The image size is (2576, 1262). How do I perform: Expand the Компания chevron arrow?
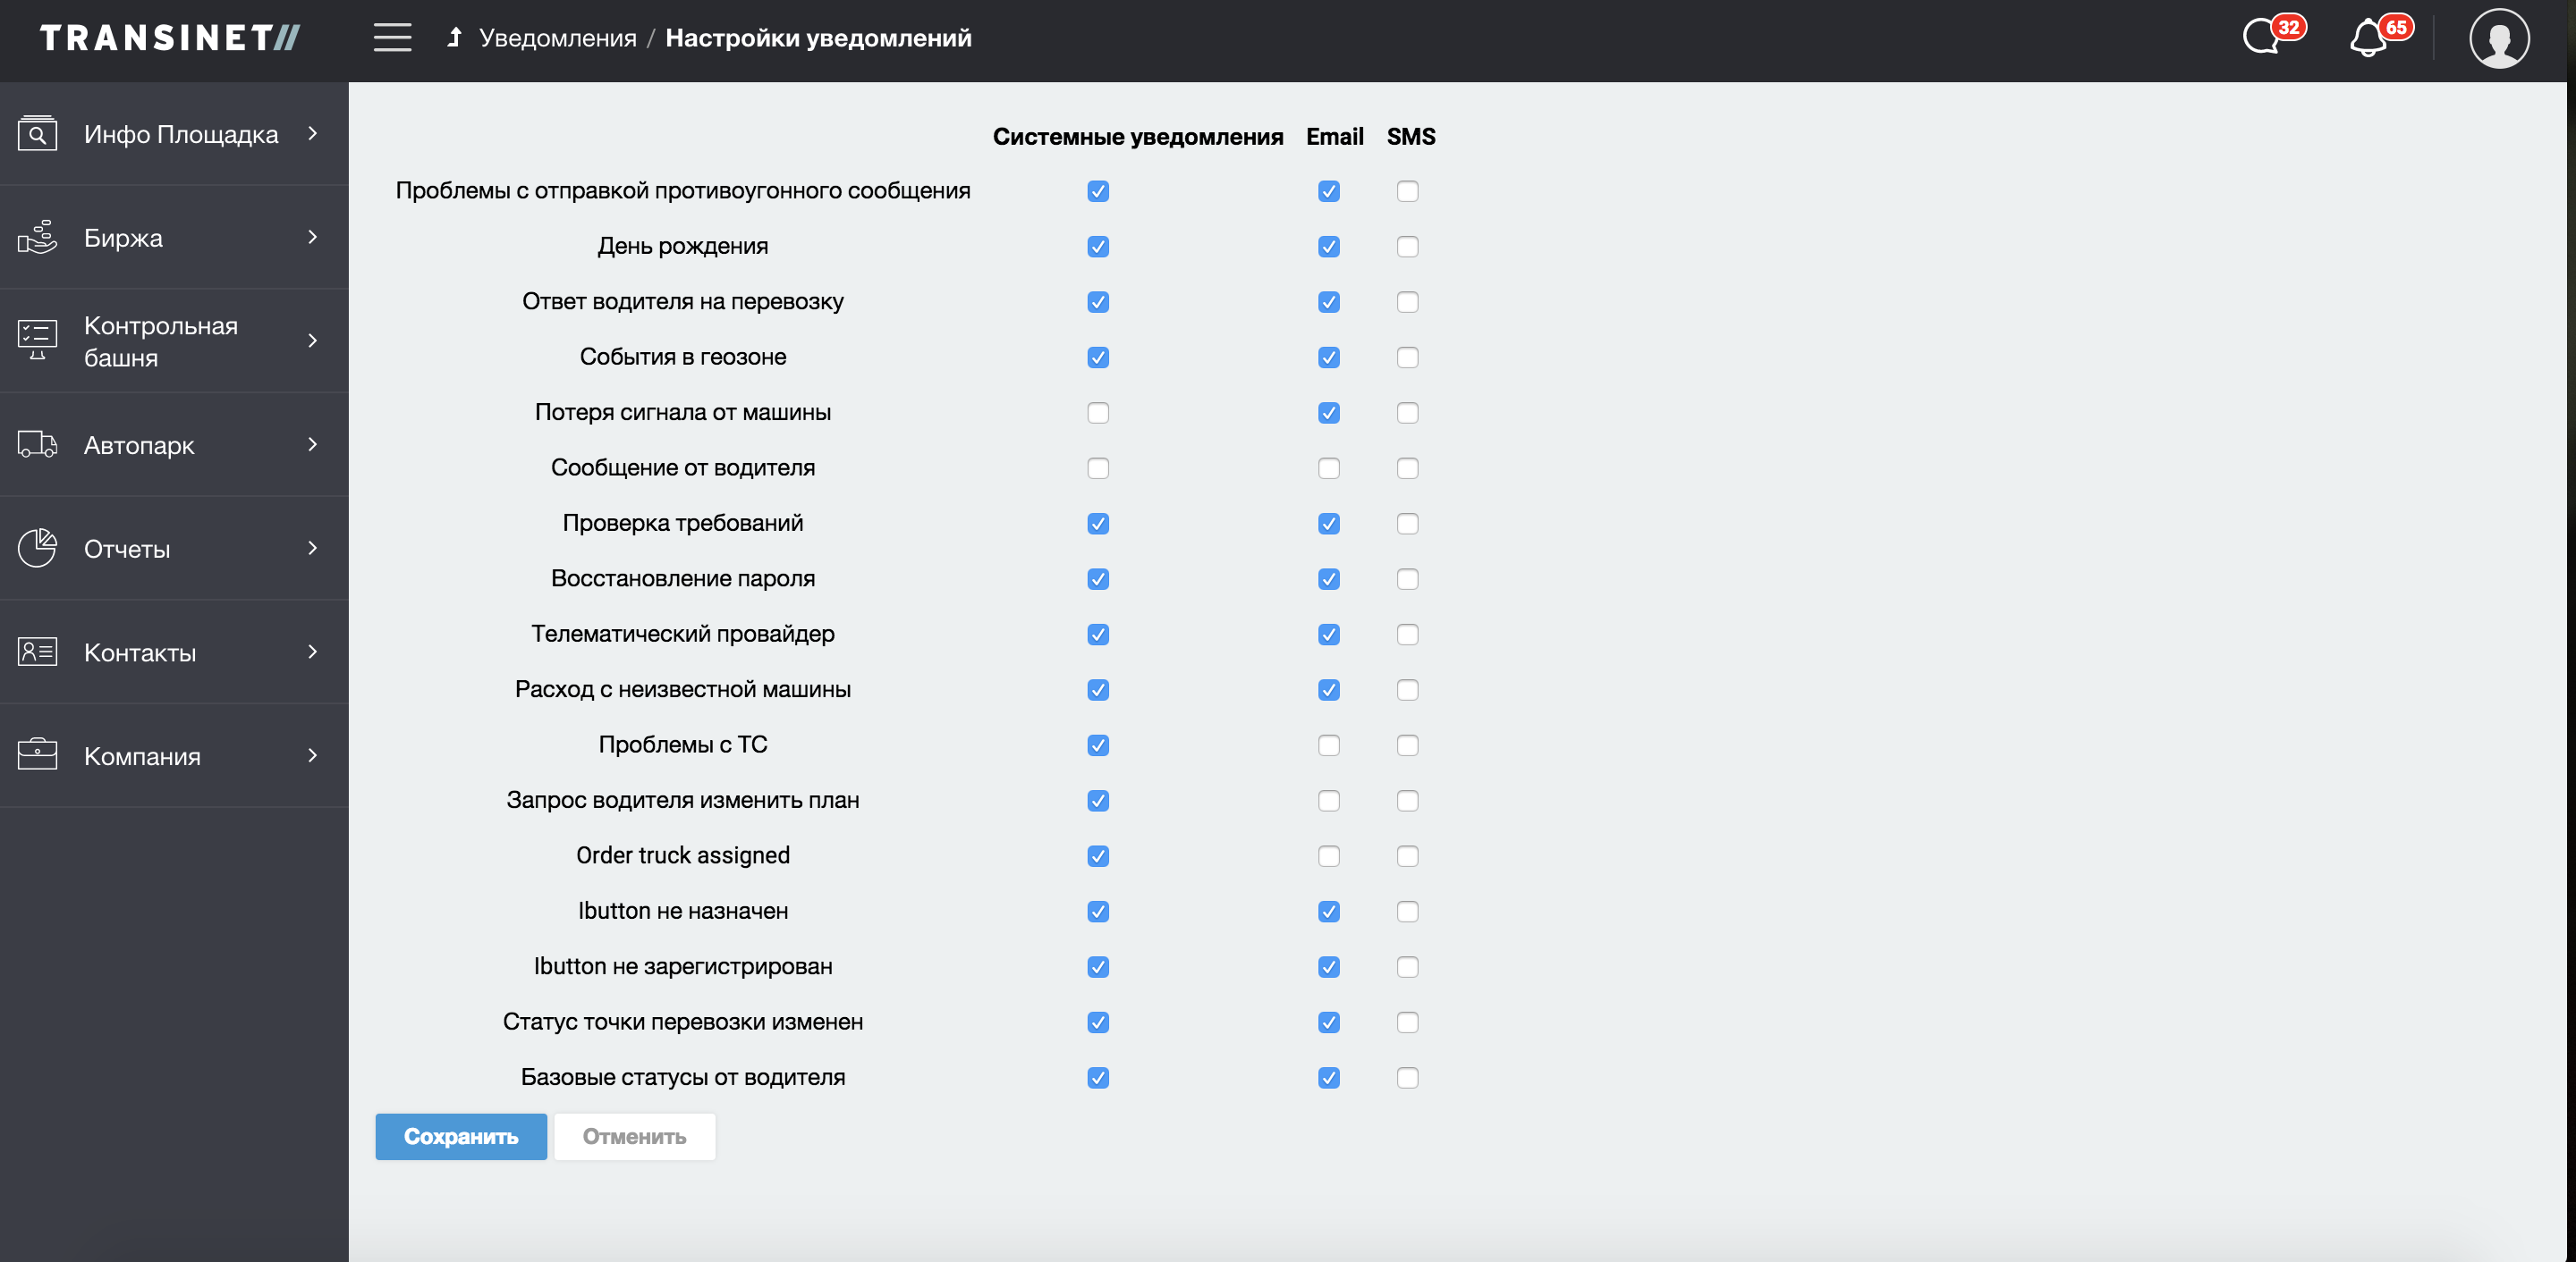[x=312, y=755]
